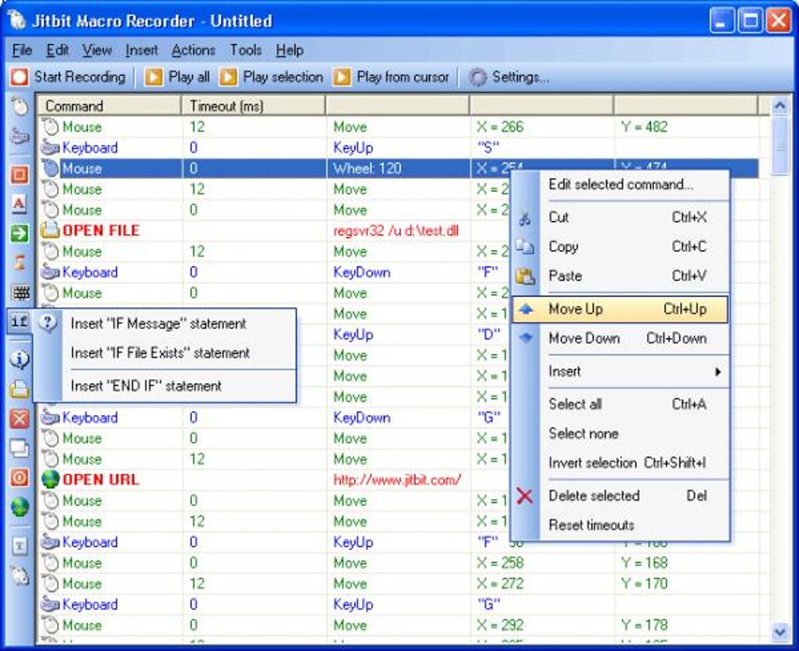Screen dimensions: 799x651
Task: Select Delete selected from context menu
Action: (x=620, y=496)
